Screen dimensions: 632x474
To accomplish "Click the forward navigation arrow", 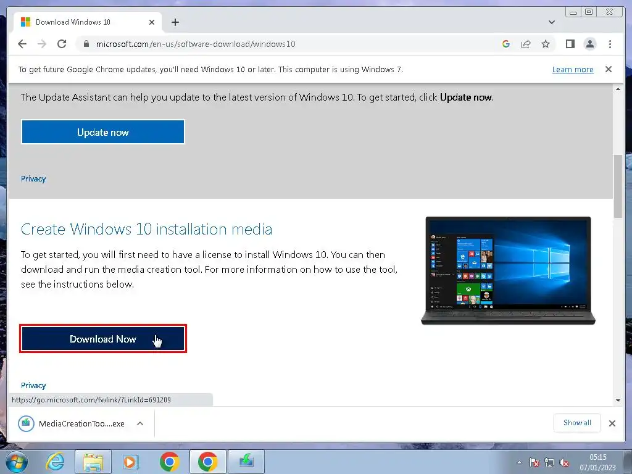I will 42,44.
